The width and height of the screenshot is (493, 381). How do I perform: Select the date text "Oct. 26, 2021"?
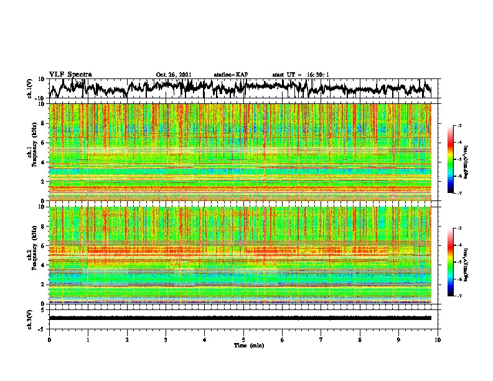(x=174, y=75)
